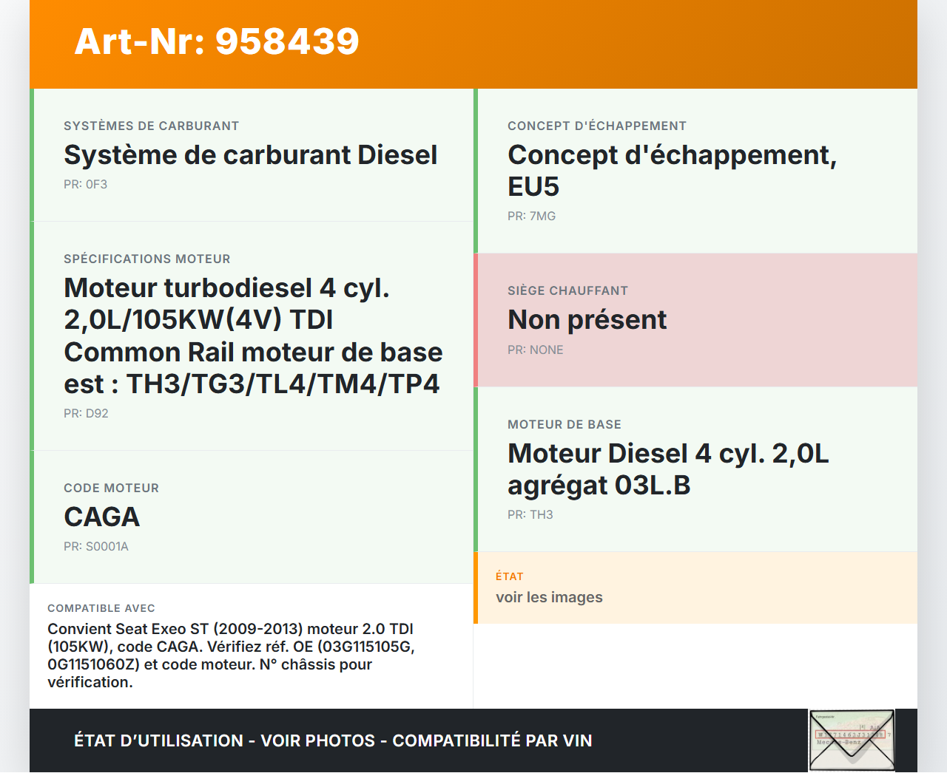Click the footer 'État d'utilisation' banner text
The width and height of the screenshot is (947, 773).
coord(333,740)
